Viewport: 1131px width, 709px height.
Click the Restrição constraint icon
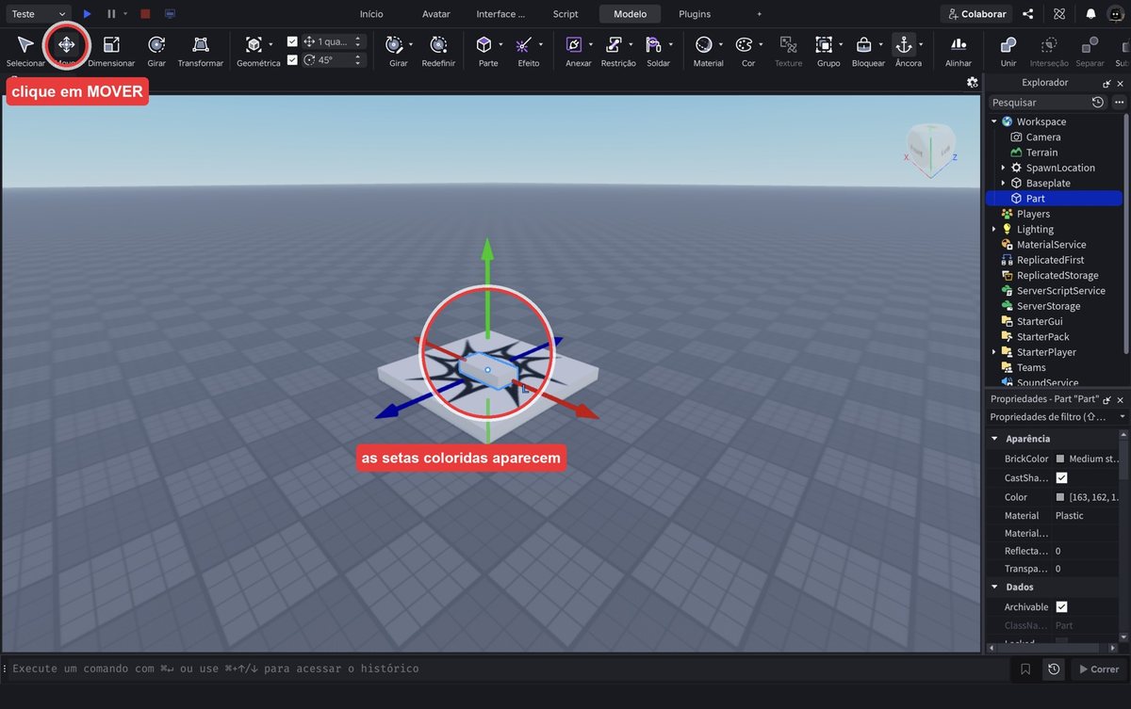[x=615, y=44]
